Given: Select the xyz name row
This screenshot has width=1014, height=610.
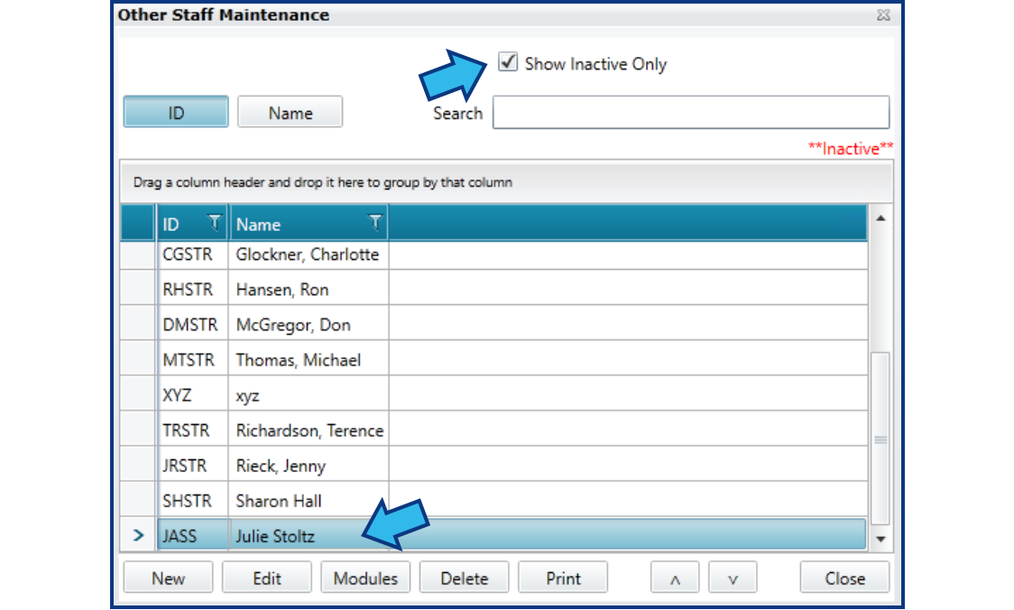Looking at the screenshot, I should pyautogui.click(x=494, y=394).
